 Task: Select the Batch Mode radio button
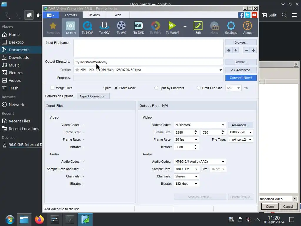pyautogui.click(x=116, y=88)
